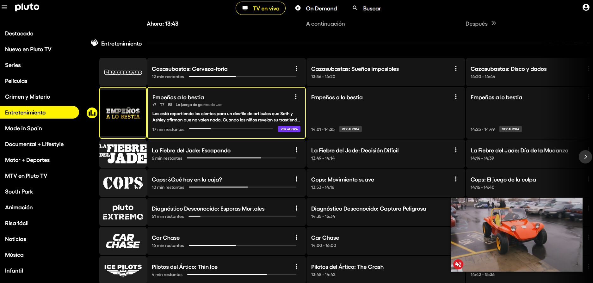Select Risa fácil category
Screen dimensions: 593x283
(17, 223)
